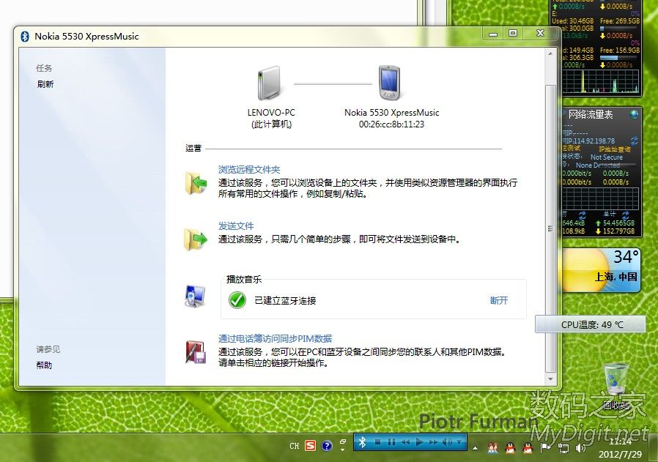Click the blue help question mark icon
Screen dimensions: 658x462
coord(327,445)
